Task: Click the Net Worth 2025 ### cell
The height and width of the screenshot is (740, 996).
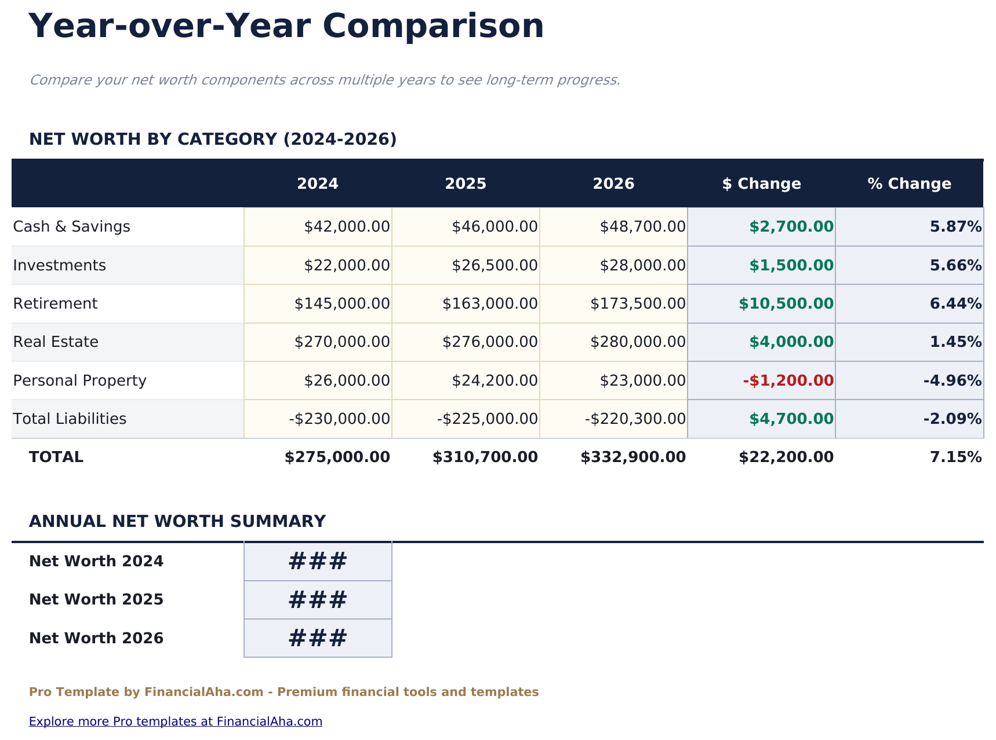Action: click(318, 599)
